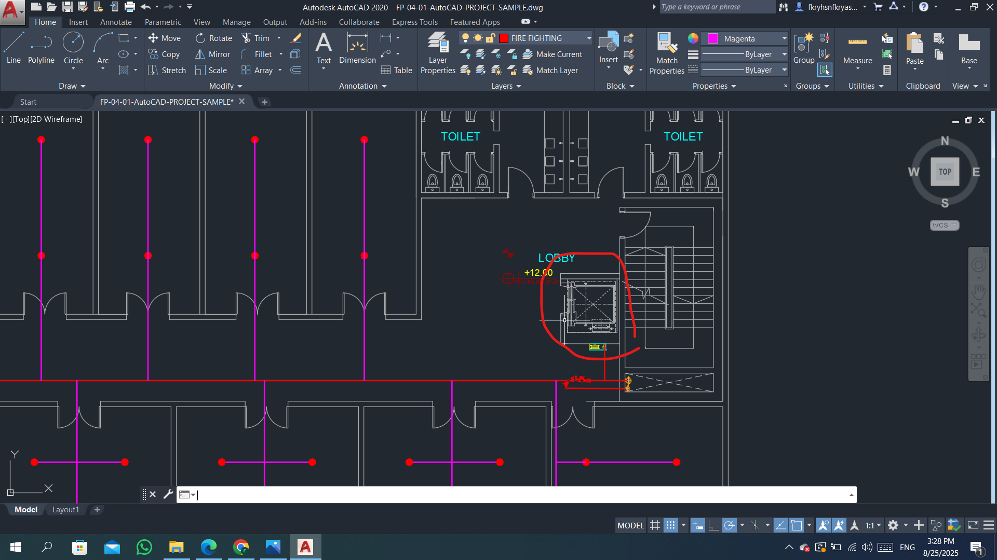The height and width of the screenshot is (560, 997).
Task: Select the Arc tool
Action: pos(103,48)
